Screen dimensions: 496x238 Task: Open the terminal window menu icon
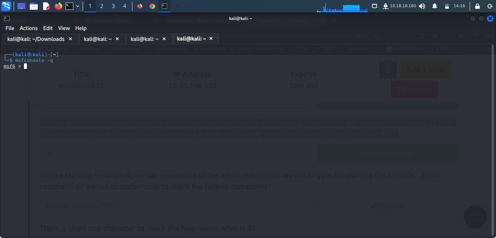[x=7, y=18]
